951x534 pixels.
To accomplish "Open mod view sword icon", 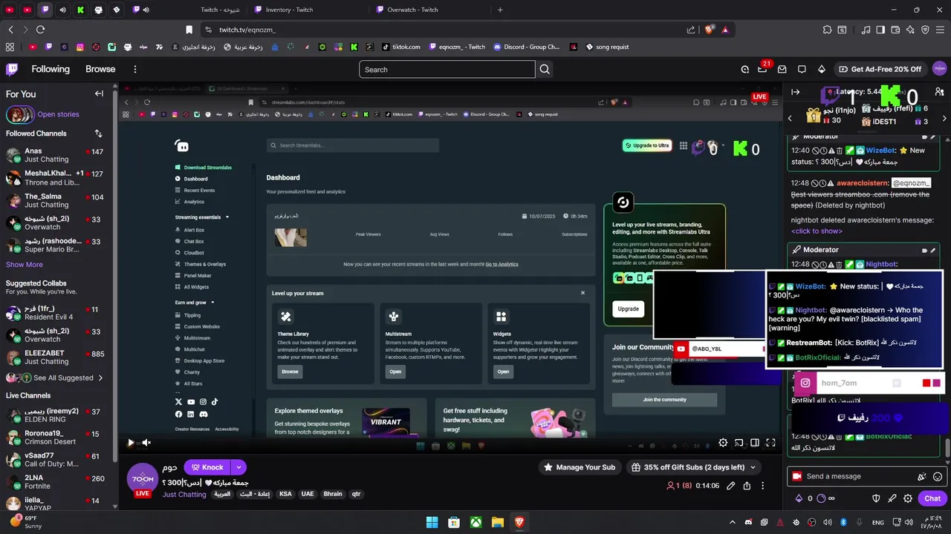I will [892, 498].
